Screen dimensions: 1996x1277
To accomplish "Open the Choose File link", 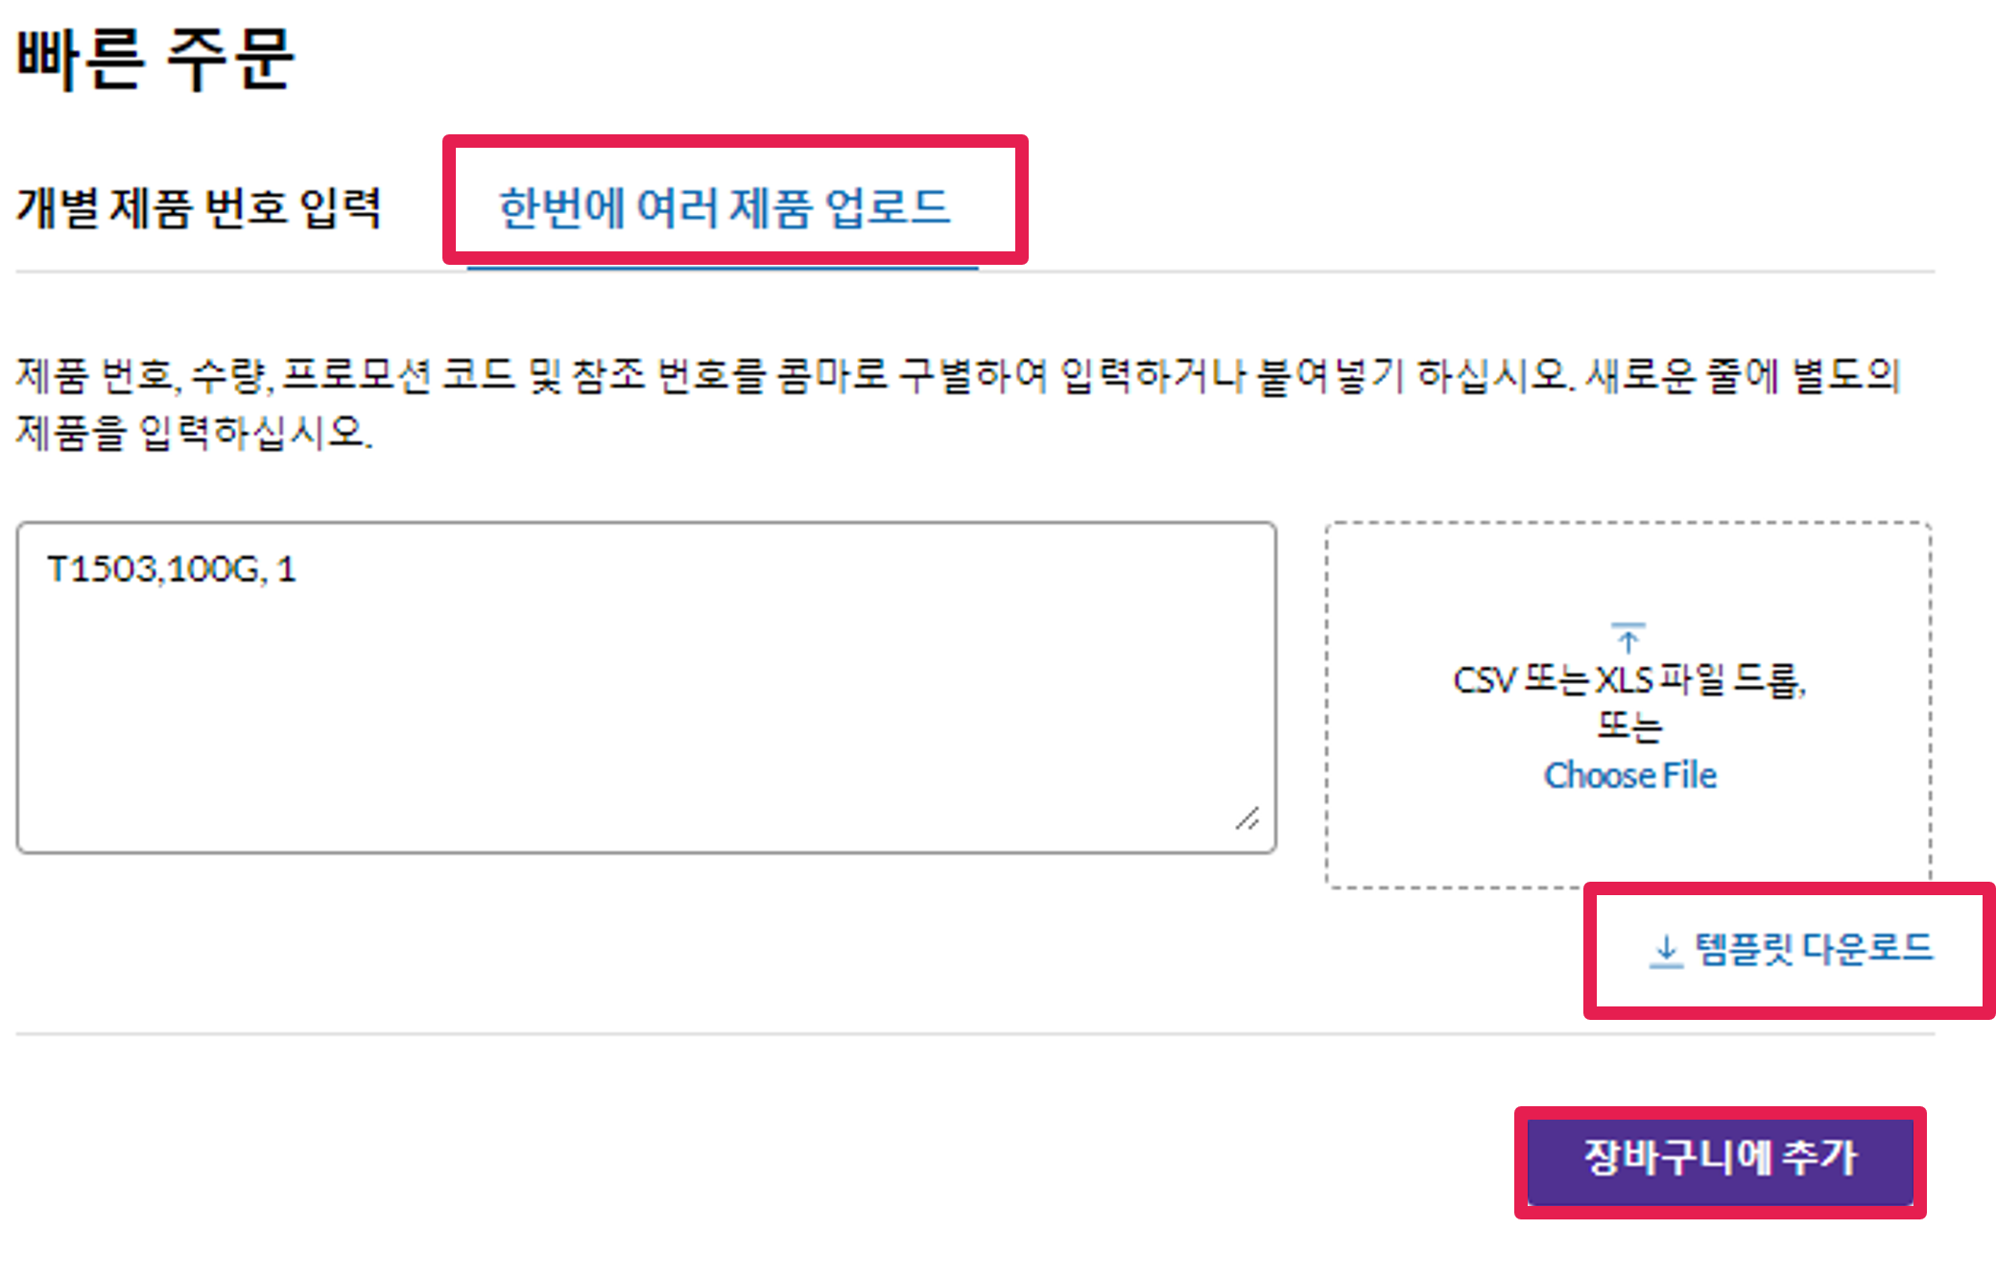I will 1629,775.
